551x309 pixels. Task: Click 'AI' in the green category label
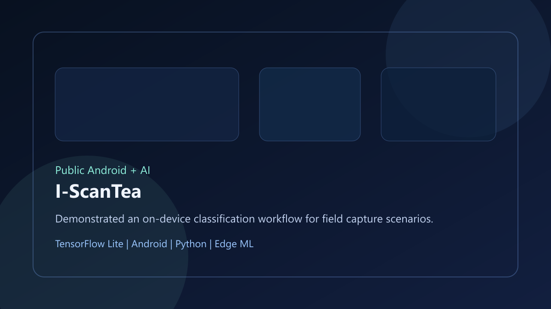point(145,170)
